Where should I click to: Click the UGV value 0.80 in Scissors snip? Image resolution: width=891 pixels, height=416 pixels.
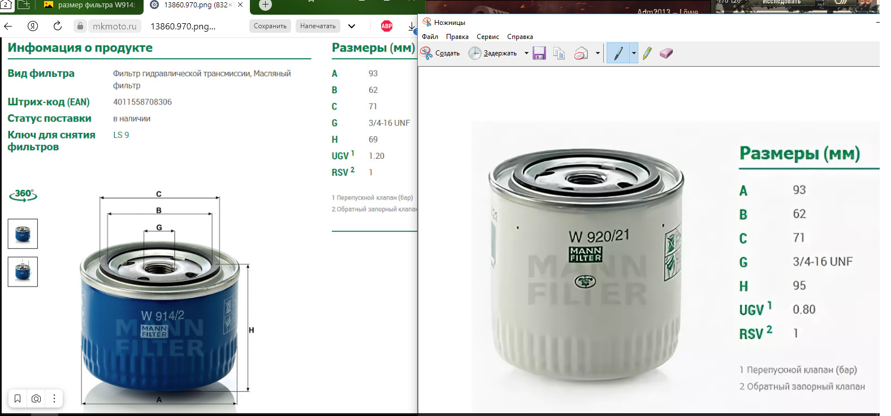coord(804,309)
